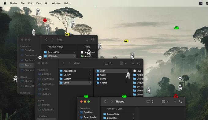Open Shared in the dean window sidebar
The height and width of the screenshot is (120, 208).
click(x=44, y=105)
